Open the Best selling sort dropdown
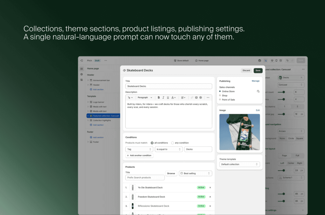The width and height of the screenshot is (325, 215). click(196, 173)
